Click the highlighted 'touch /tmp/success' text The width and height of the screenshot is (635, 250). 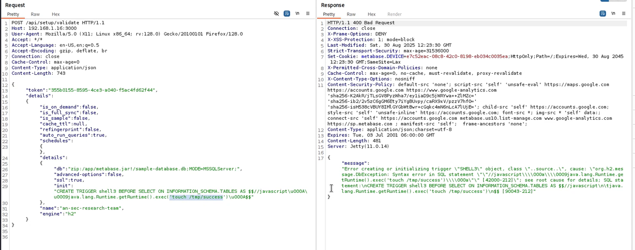196,197
